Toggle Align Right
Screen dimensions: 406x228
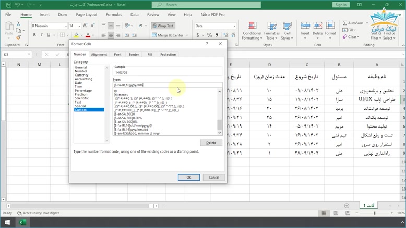pyautogui.click(x=118, y=35)
